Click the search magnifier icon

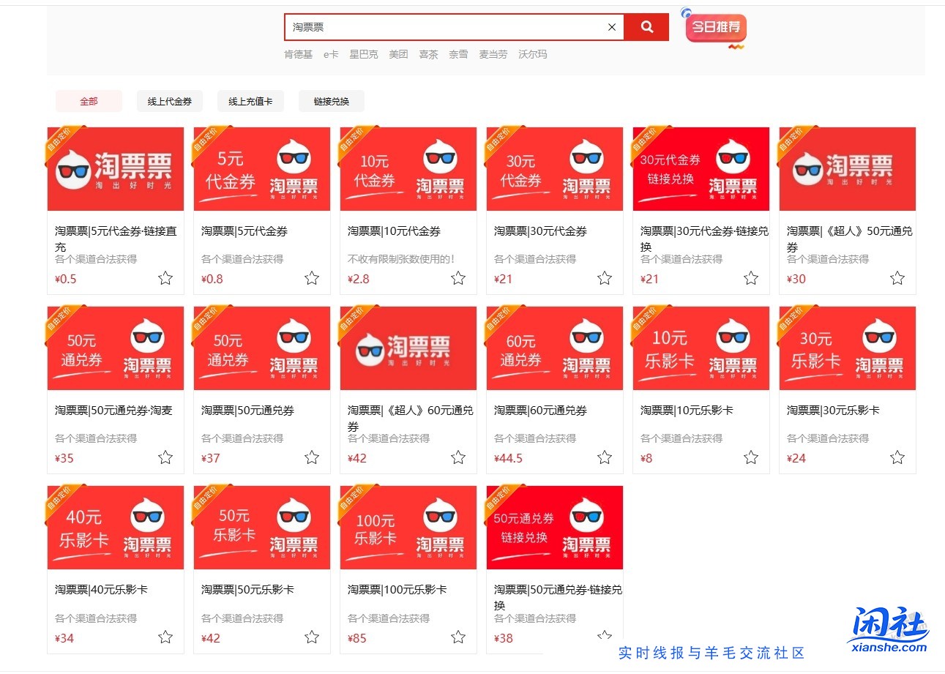[646, 27]
